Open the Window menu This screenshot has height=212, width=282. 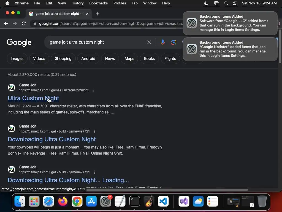[x=150, y=3]
